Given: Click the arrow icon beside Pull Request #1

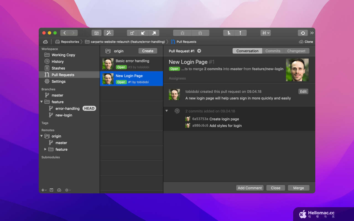Looking at the screenshot, I should coord(199,51).
